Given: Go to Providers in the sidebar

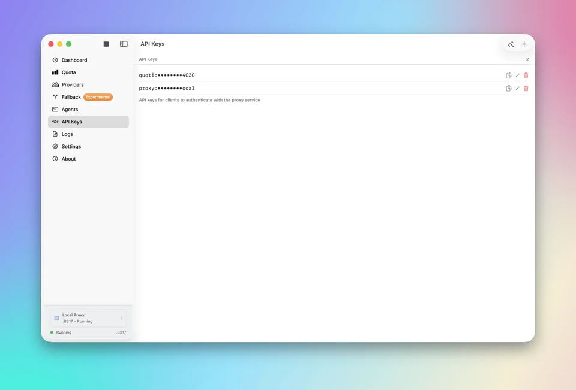Looking at the screenshot, I should [88, 84].
